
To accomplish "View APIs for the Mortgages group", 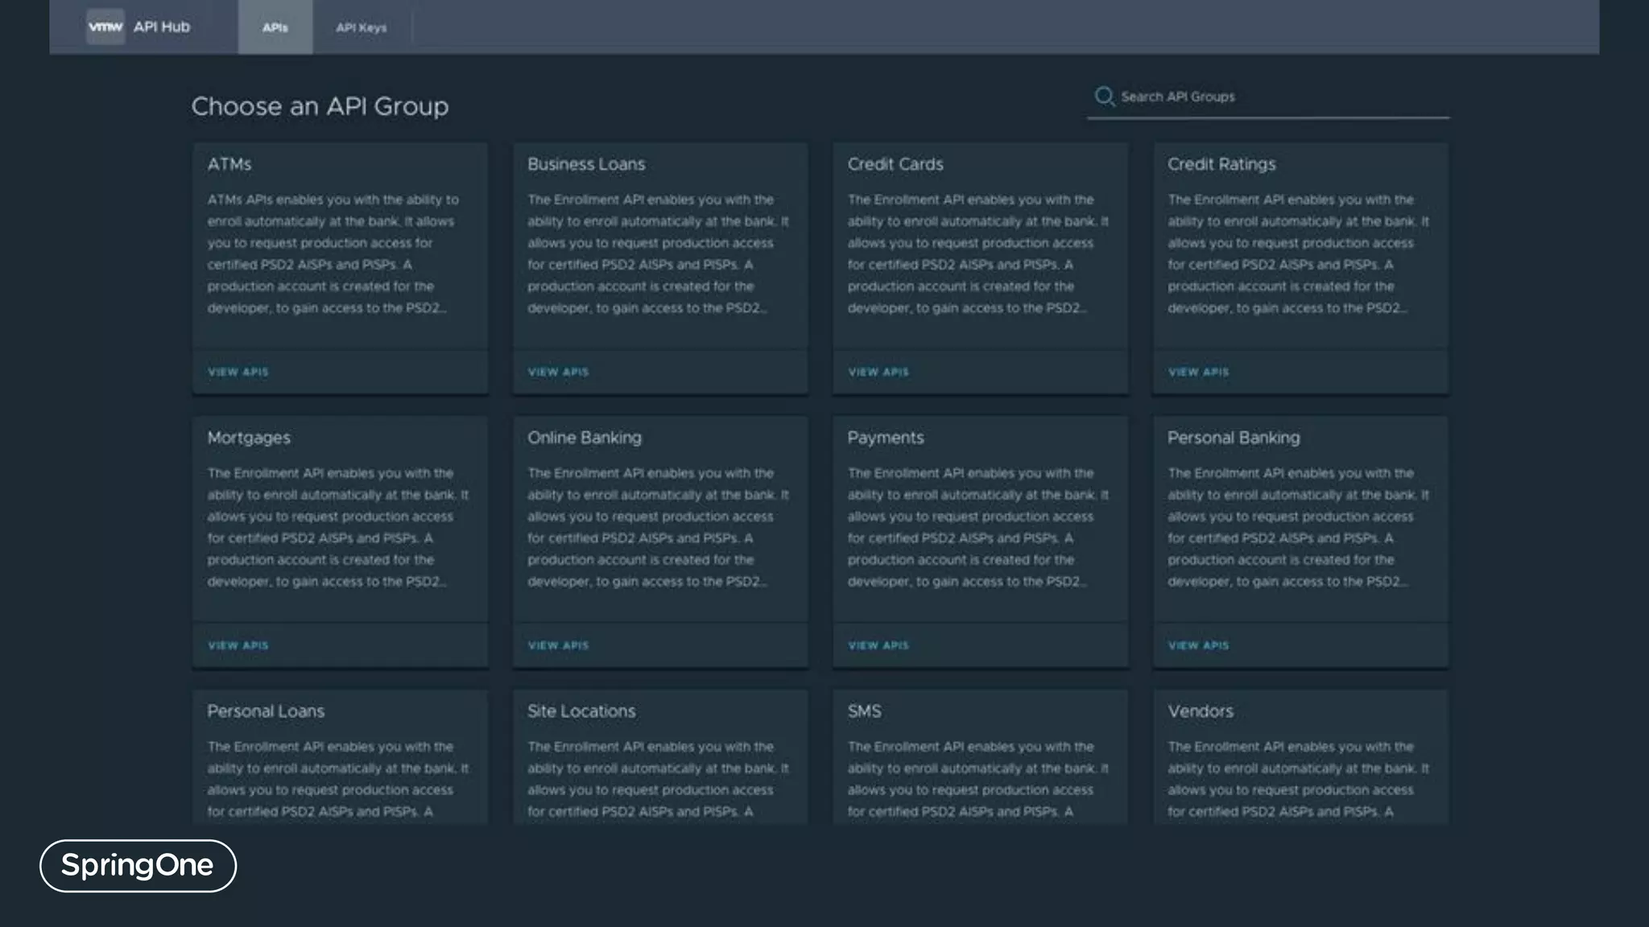I will pos(238,645).
